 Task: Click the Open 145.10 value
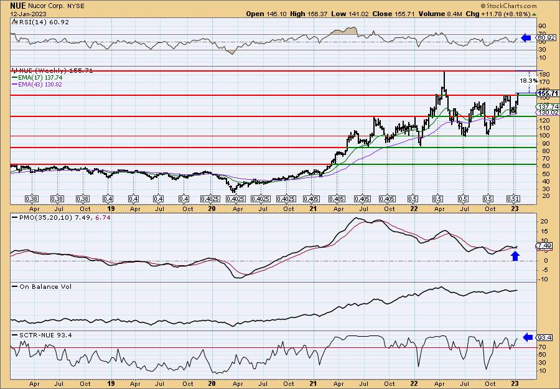[268, 14]
